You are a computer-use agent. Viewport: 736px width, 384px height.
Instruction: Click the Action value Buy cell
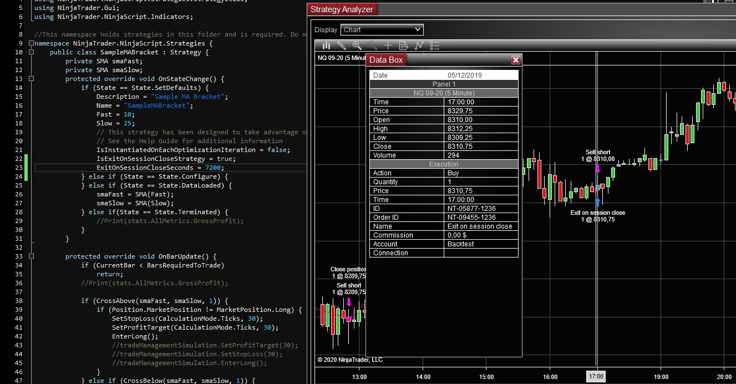point(481,173)
